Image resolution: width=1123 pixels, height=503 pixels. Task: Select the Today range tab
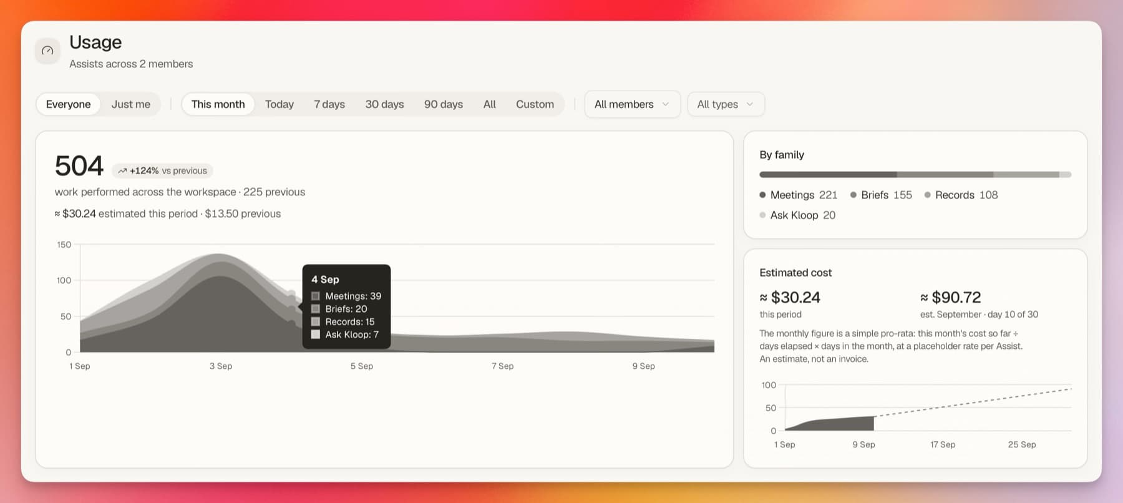pos(279,104)
